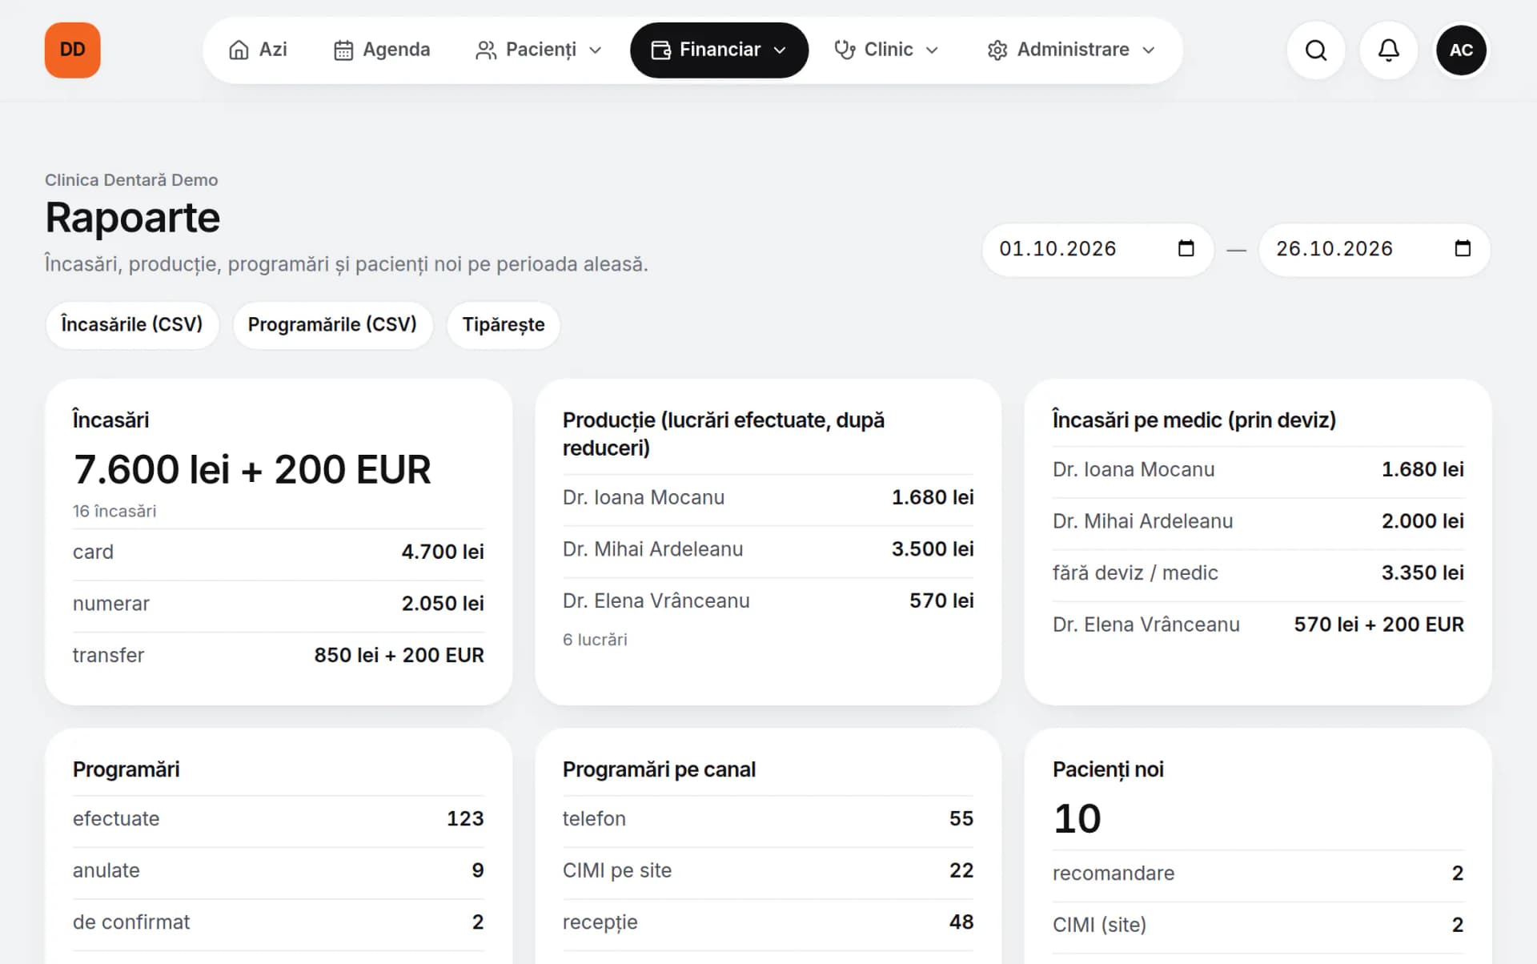This screenshot has height=964, width=1537.
Task: Select the card 4.700 lei amount
Action: 443,552
